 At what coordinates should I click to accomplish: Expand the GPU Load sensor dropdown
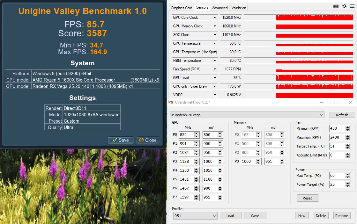click(215, 78)
